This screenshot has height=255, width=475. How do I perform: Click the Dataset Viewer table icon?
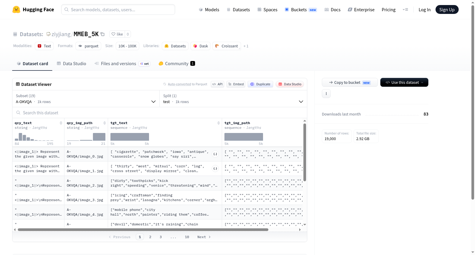tap(18, 84)
